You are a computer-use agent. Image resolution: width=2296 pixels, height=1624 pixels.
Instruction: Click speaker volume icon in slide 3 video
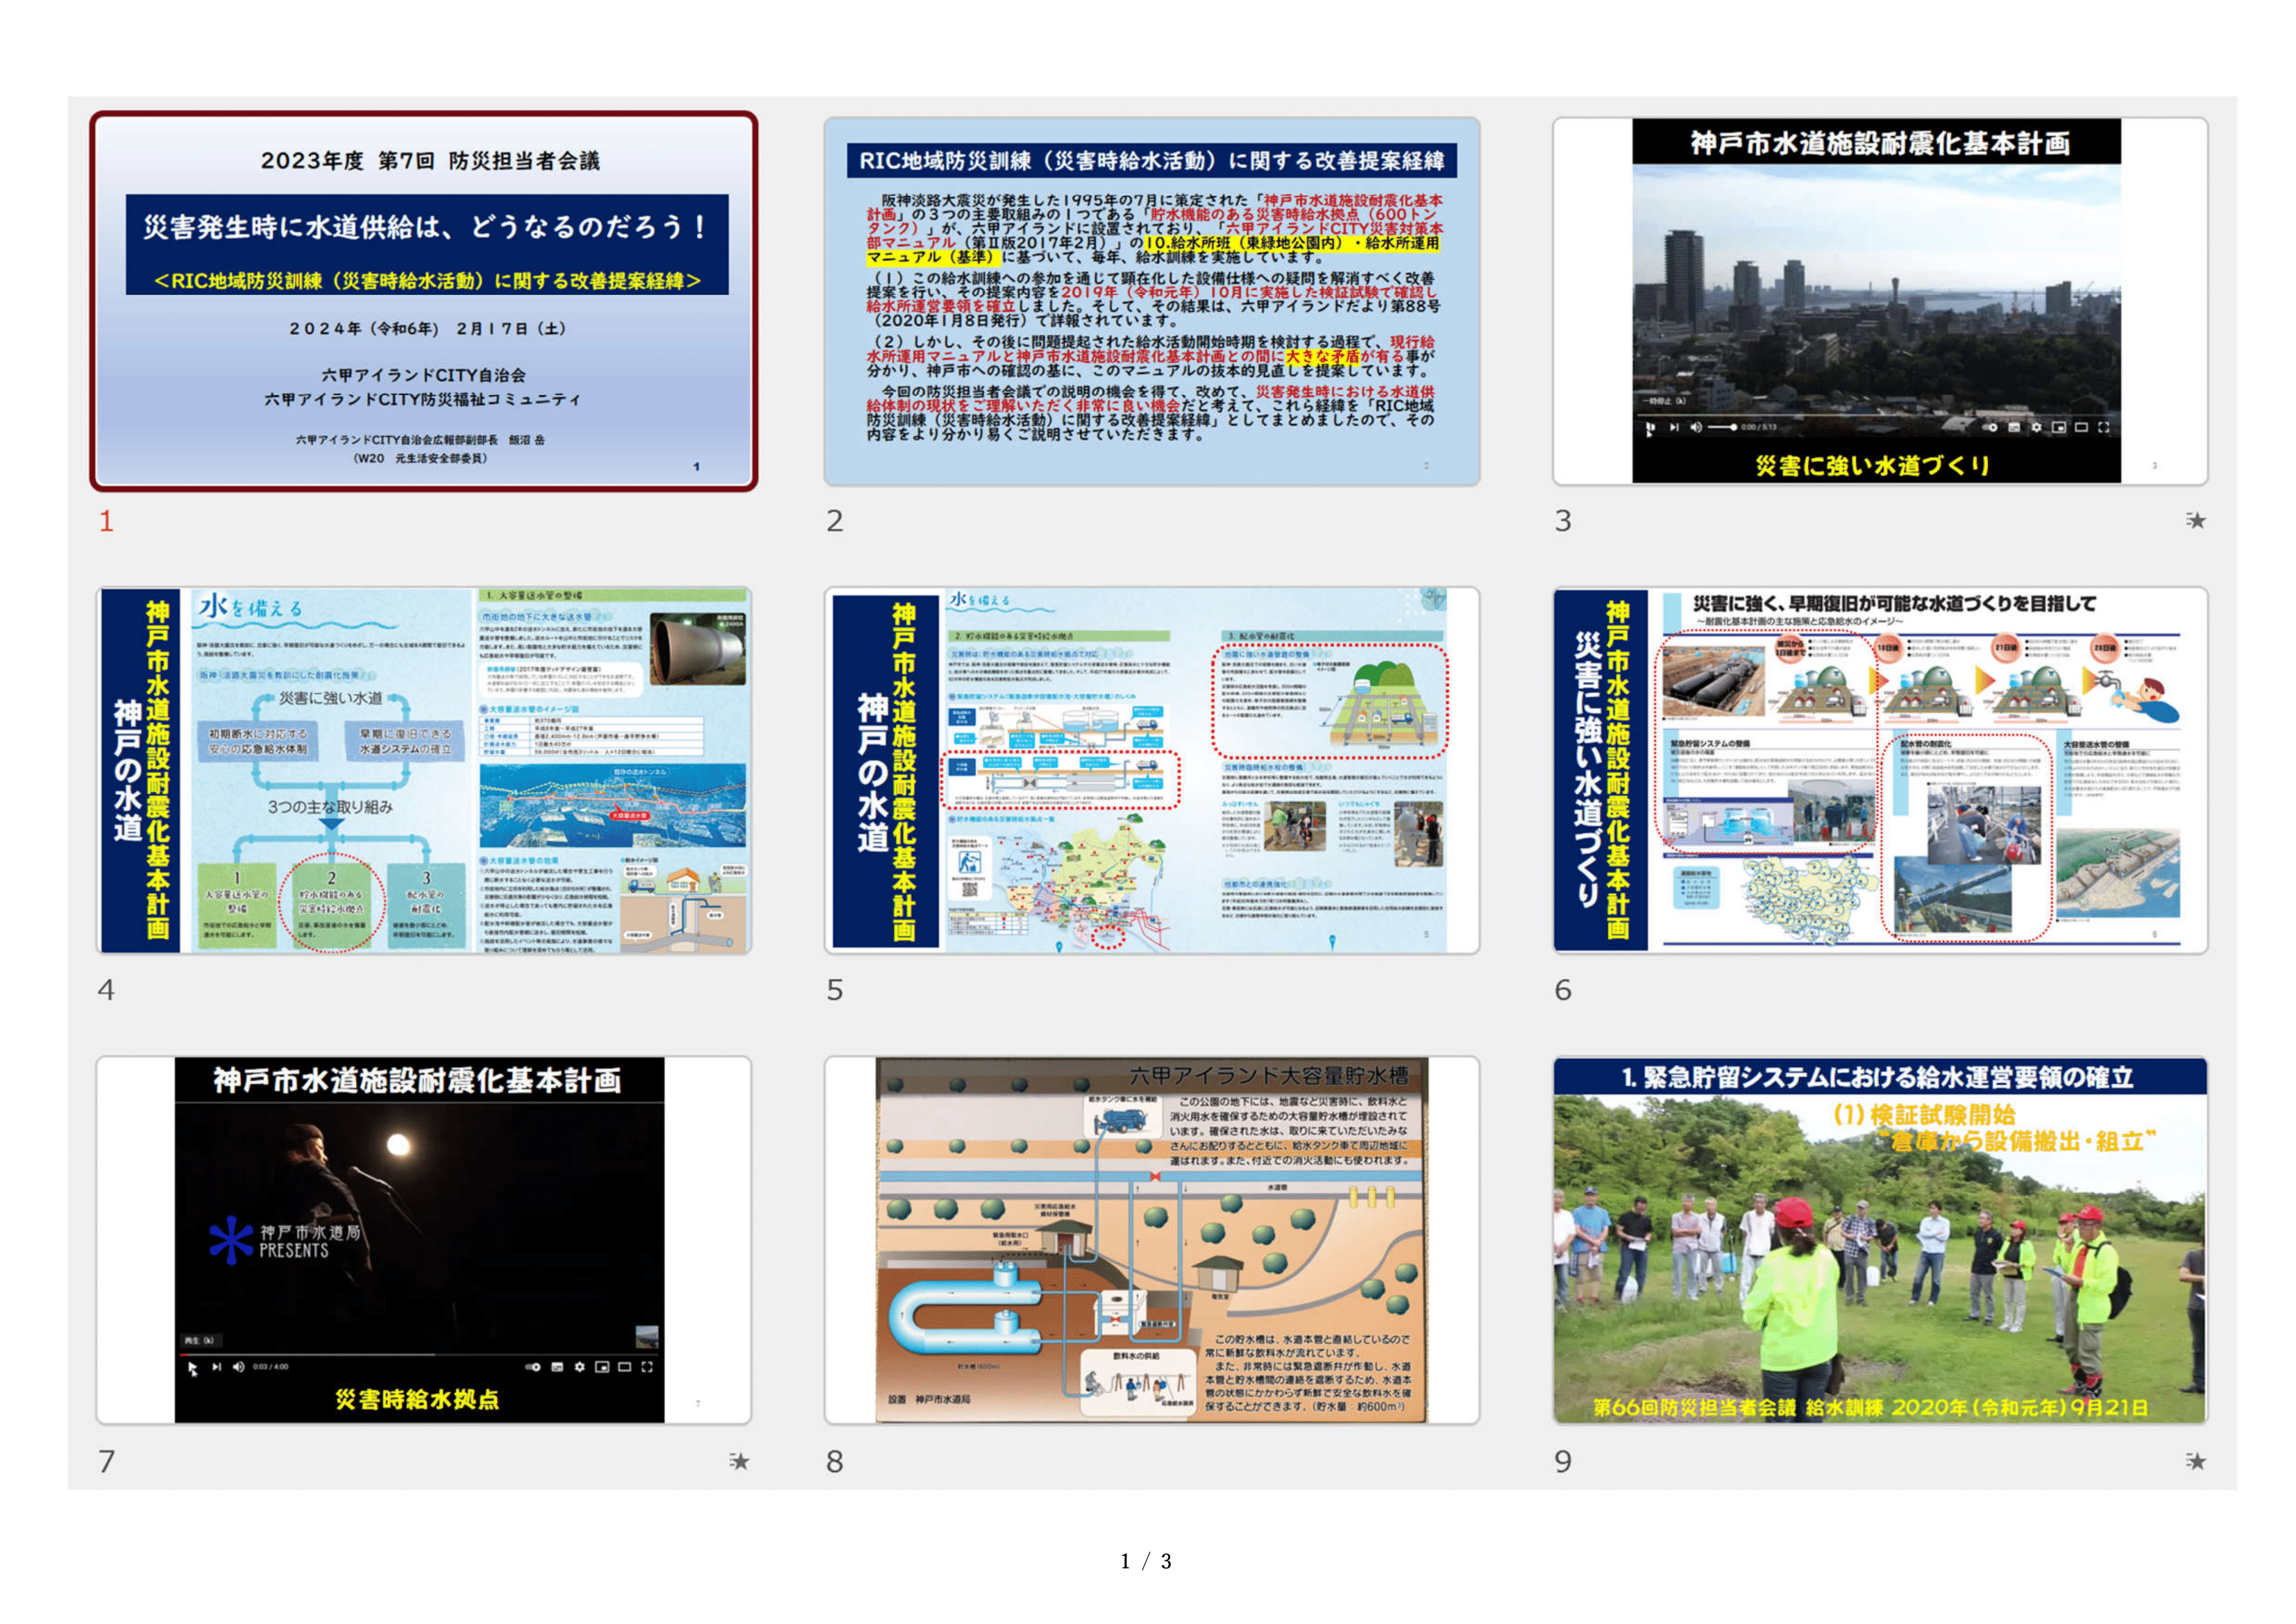(x=1695, y=428)
